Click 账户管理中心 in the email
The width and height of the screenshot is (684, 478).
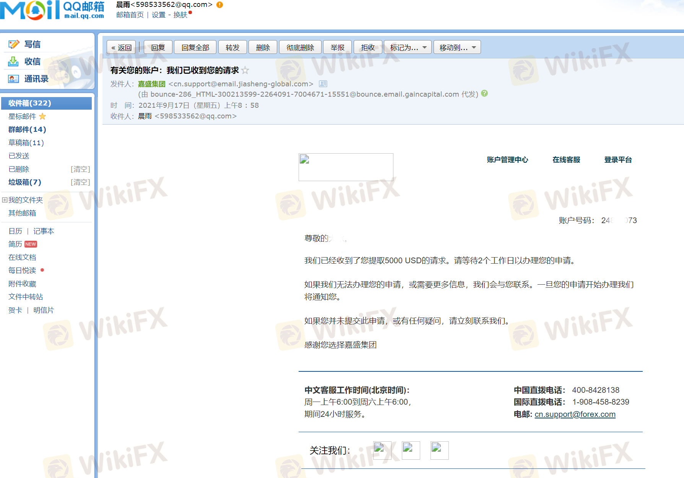[x=507, y=160]
